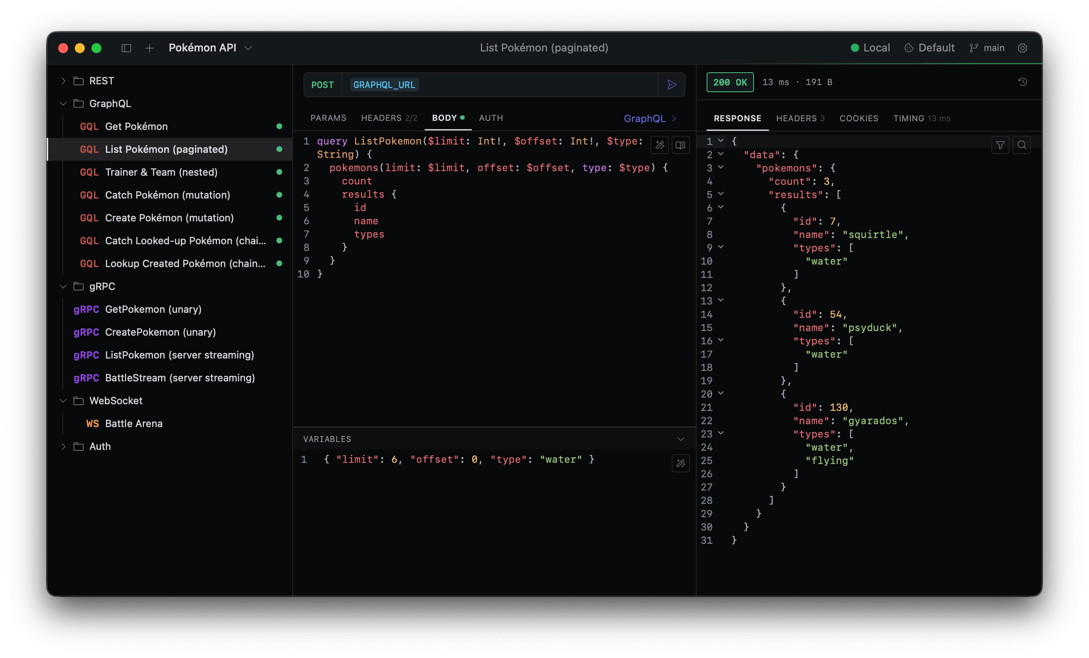The height and width of the screenshot is (658, 1089).
Task: Open BattleStream (server streaming) request
Action: pyautogui.click(x=169, y=378)
